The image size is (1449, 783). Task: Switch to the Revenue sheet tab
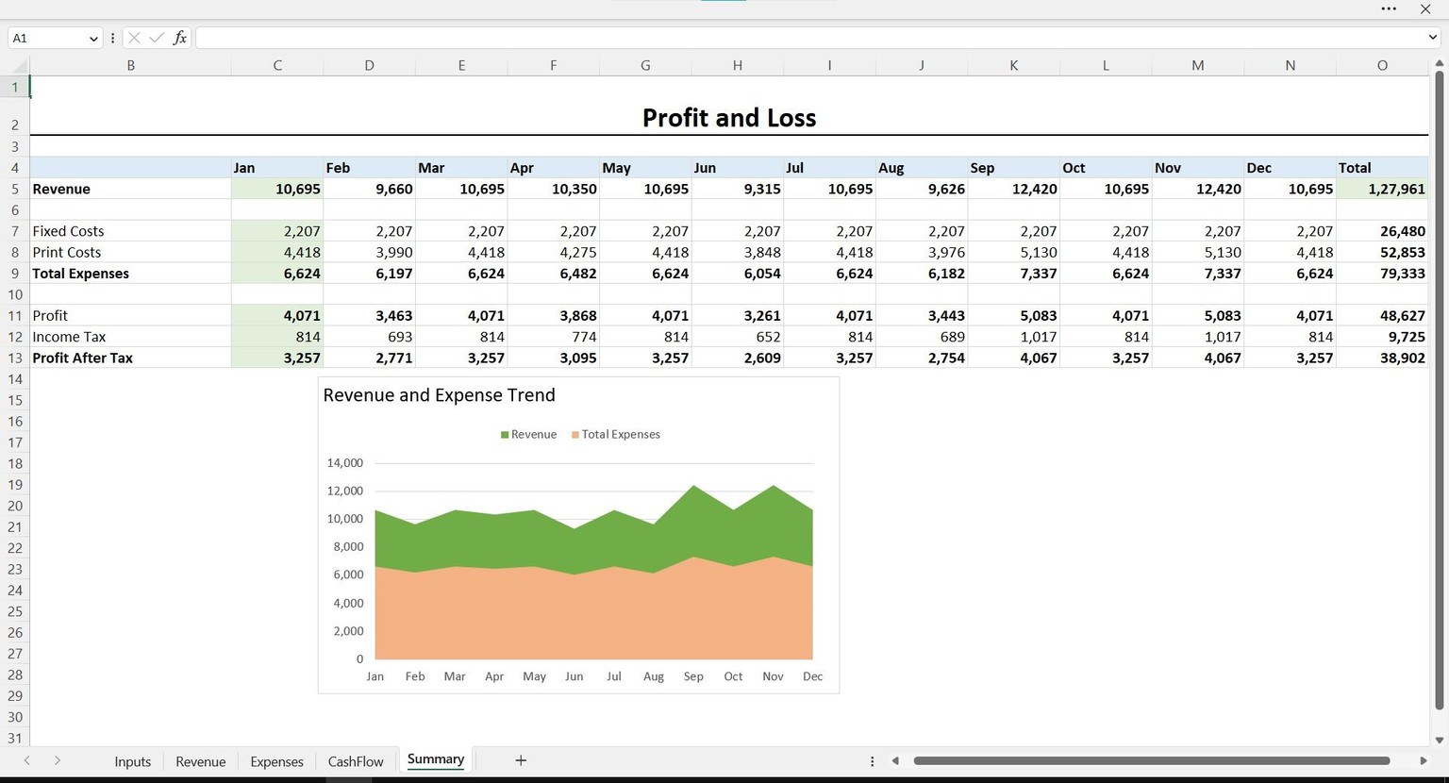pyautogui.click(x=200, y=761)
